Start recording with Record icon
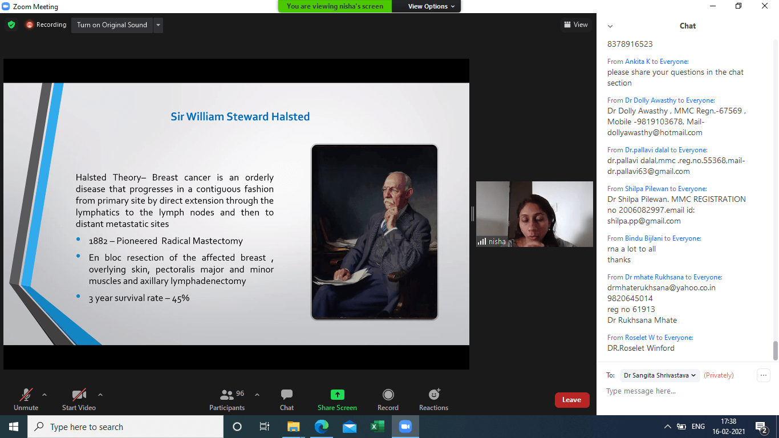The image size is (779, 438). [x=388, y=399]
